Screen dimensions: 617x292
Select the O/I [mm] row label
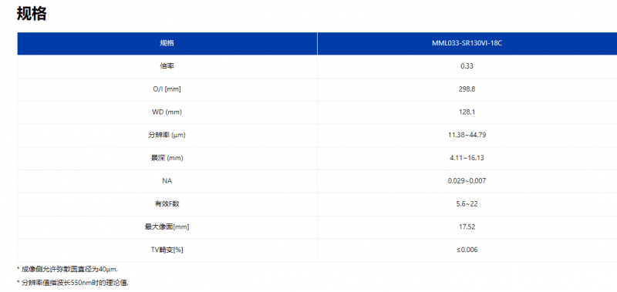(167, 89)
